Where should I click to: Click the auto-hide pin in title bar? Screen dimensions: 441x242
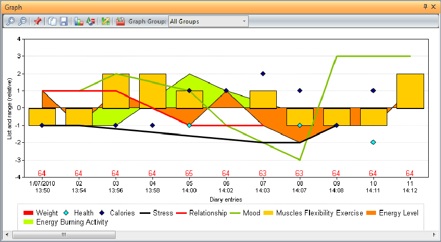tap(425, 7)
